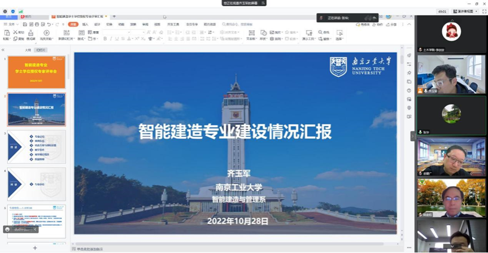Switch to the Outline pane tab

[x=28, y=50]
